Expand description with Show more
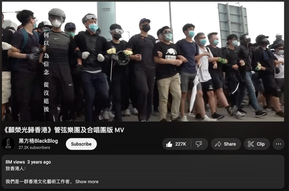The width and height of the screenshot is (289, 191). (x=87, y=182)
